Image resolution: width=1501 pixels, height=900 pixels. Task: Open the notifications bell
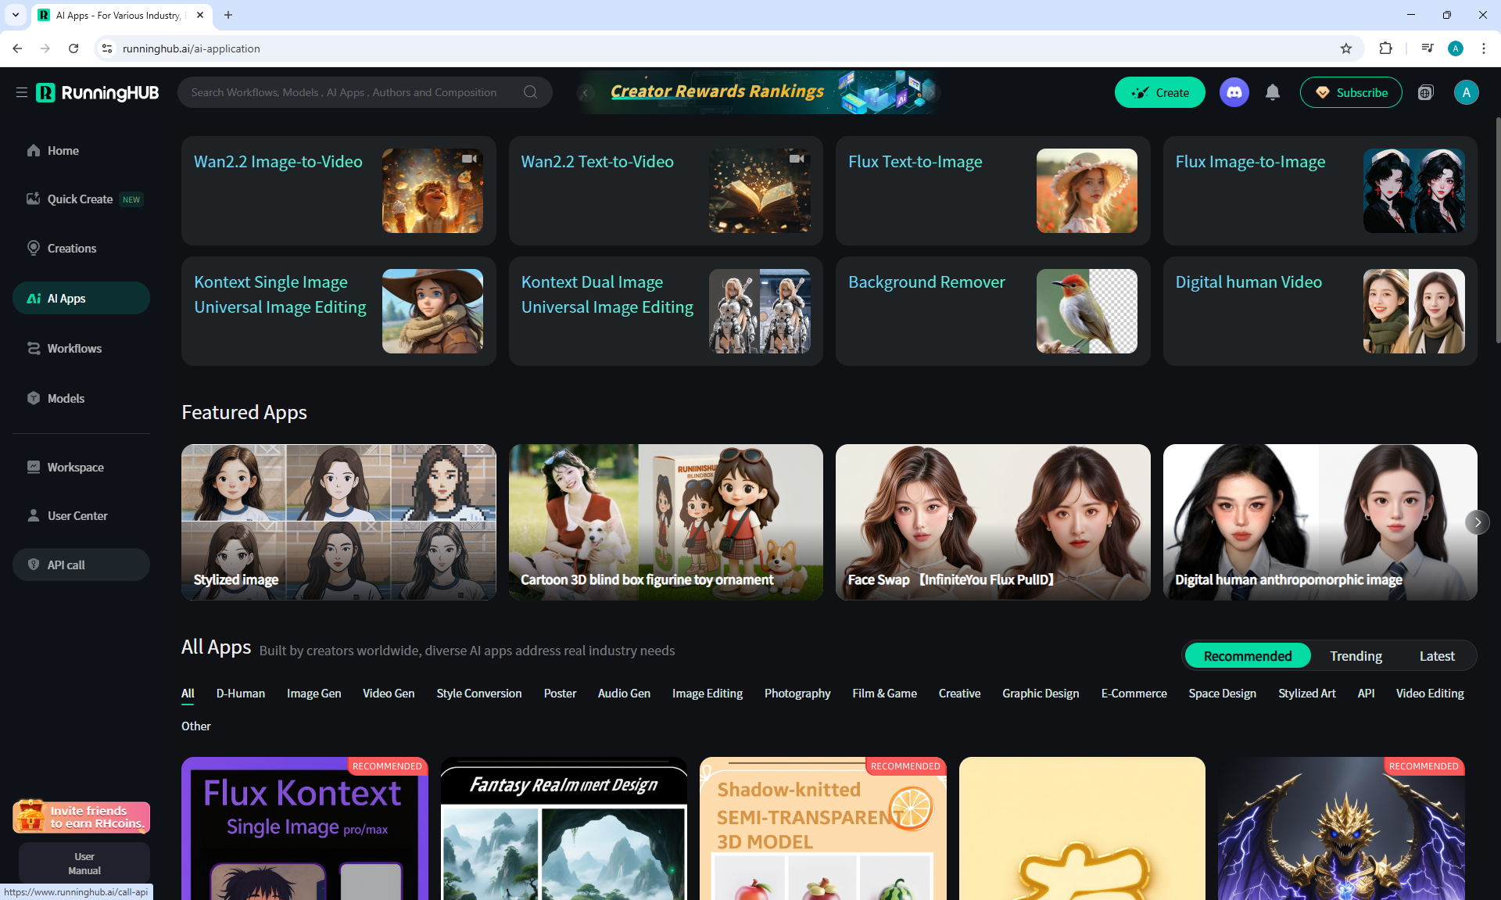[x=1273, y=92]
